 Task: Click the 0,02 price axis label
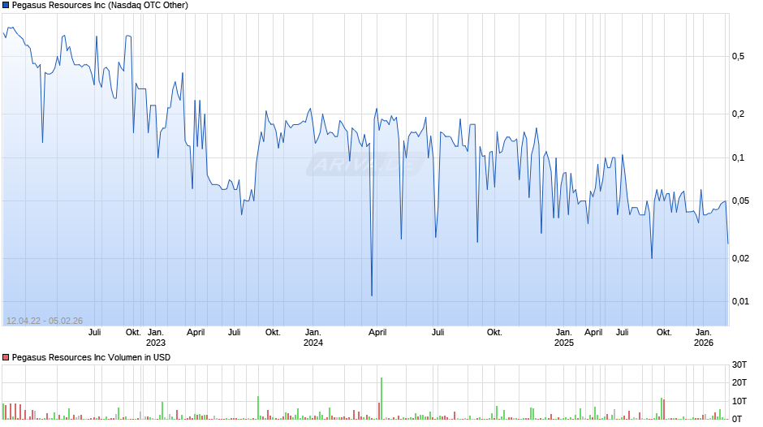tap(740, 258)
